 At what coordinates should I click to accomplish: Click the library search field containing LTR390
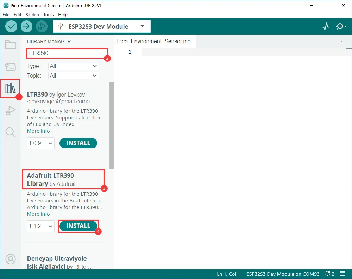pyautogui.click(x=67, y=53)
